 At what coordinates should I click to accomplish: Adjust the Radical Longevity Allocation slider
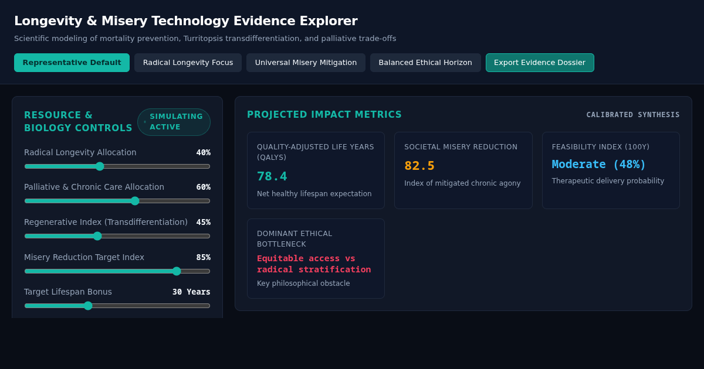point(117,166)
